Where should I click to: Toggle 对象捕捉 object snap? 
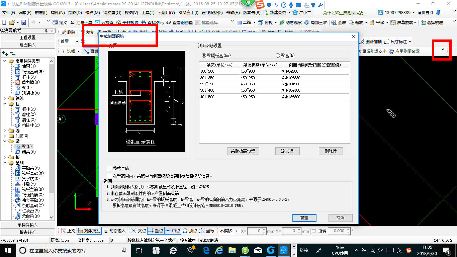(x=89, y=231)
